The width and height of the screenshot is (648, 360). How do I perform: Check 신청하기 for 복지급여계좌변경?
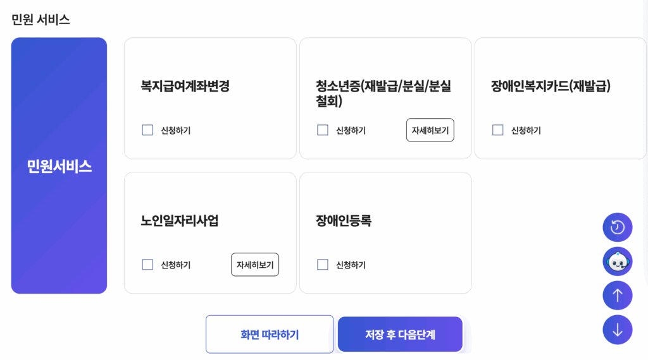147,130
